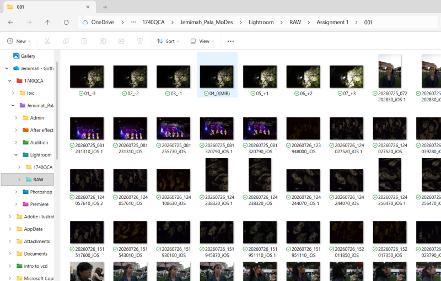
Task: Go to Assignment 1 in breadcrumb
Action: (332, 22)
